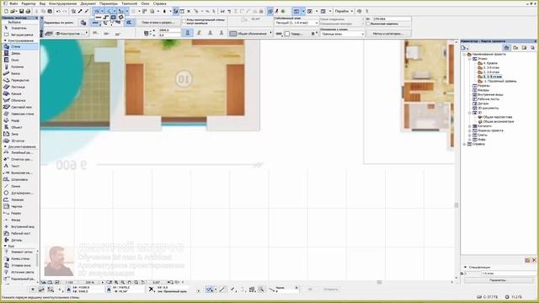Select the Фасад (Elevation) tool
Screen dimensions: 539x303
click(19, 220)
